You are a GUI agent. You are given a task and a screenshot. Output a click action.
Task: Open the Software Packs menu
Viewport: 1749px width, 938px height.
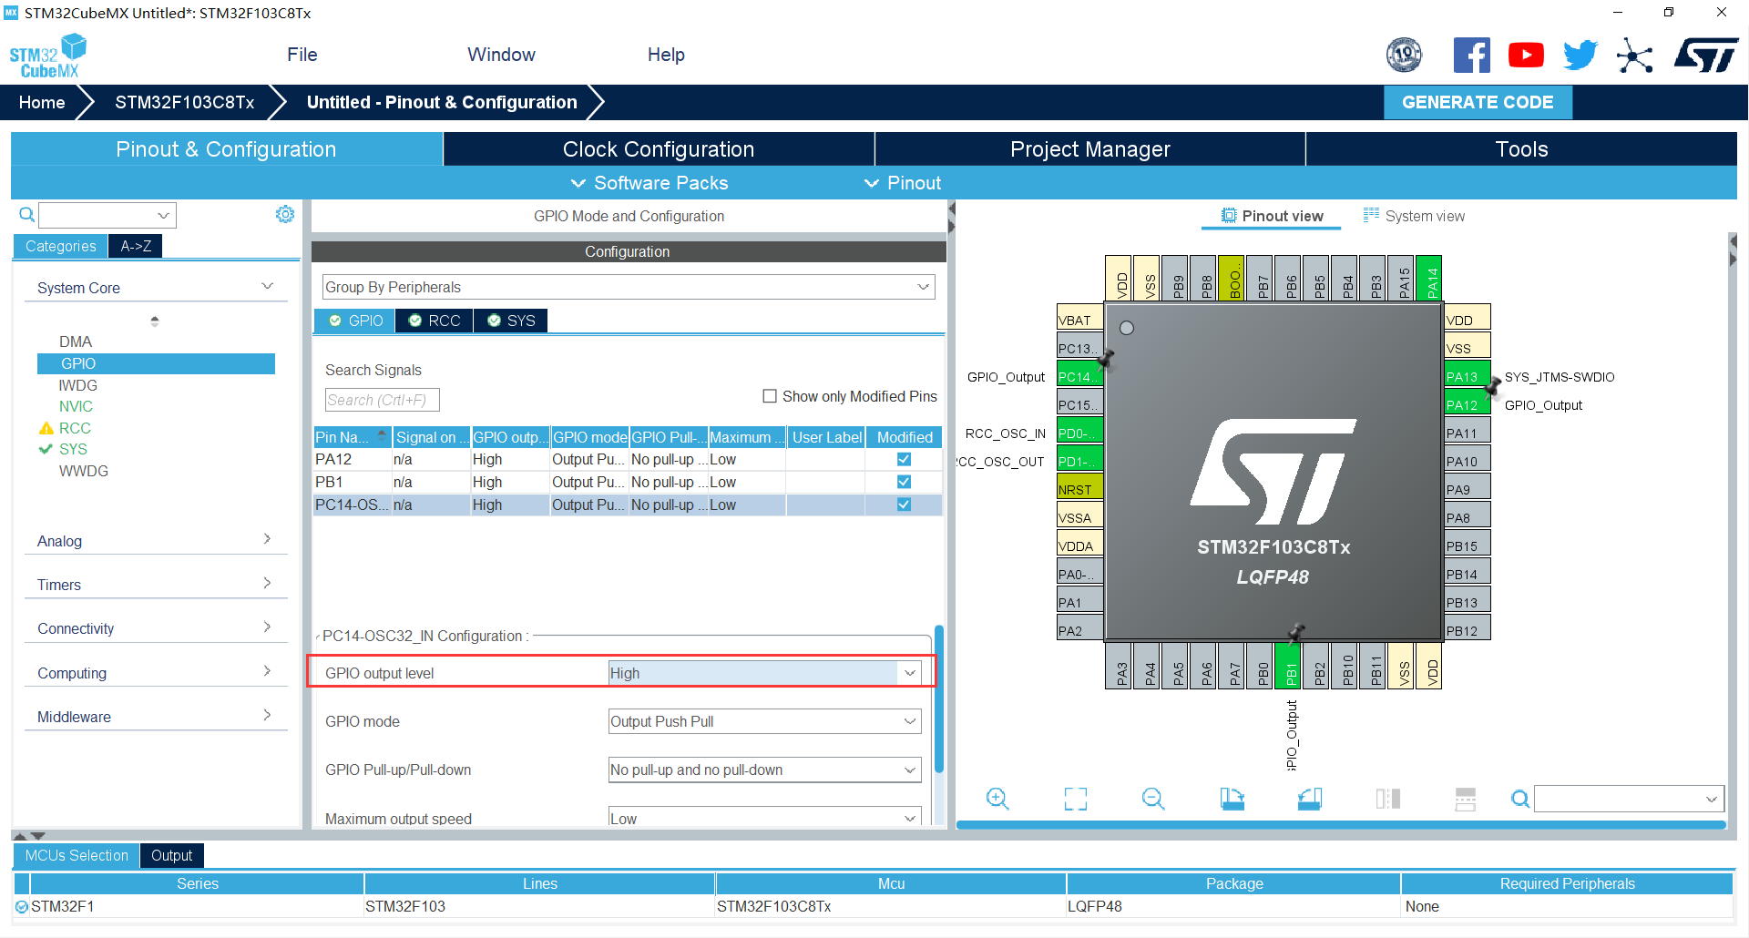click(x=649, y=183)
